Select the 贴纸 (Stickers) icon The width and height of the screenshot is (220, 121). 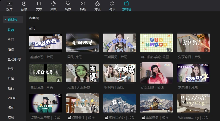[54, 4]
